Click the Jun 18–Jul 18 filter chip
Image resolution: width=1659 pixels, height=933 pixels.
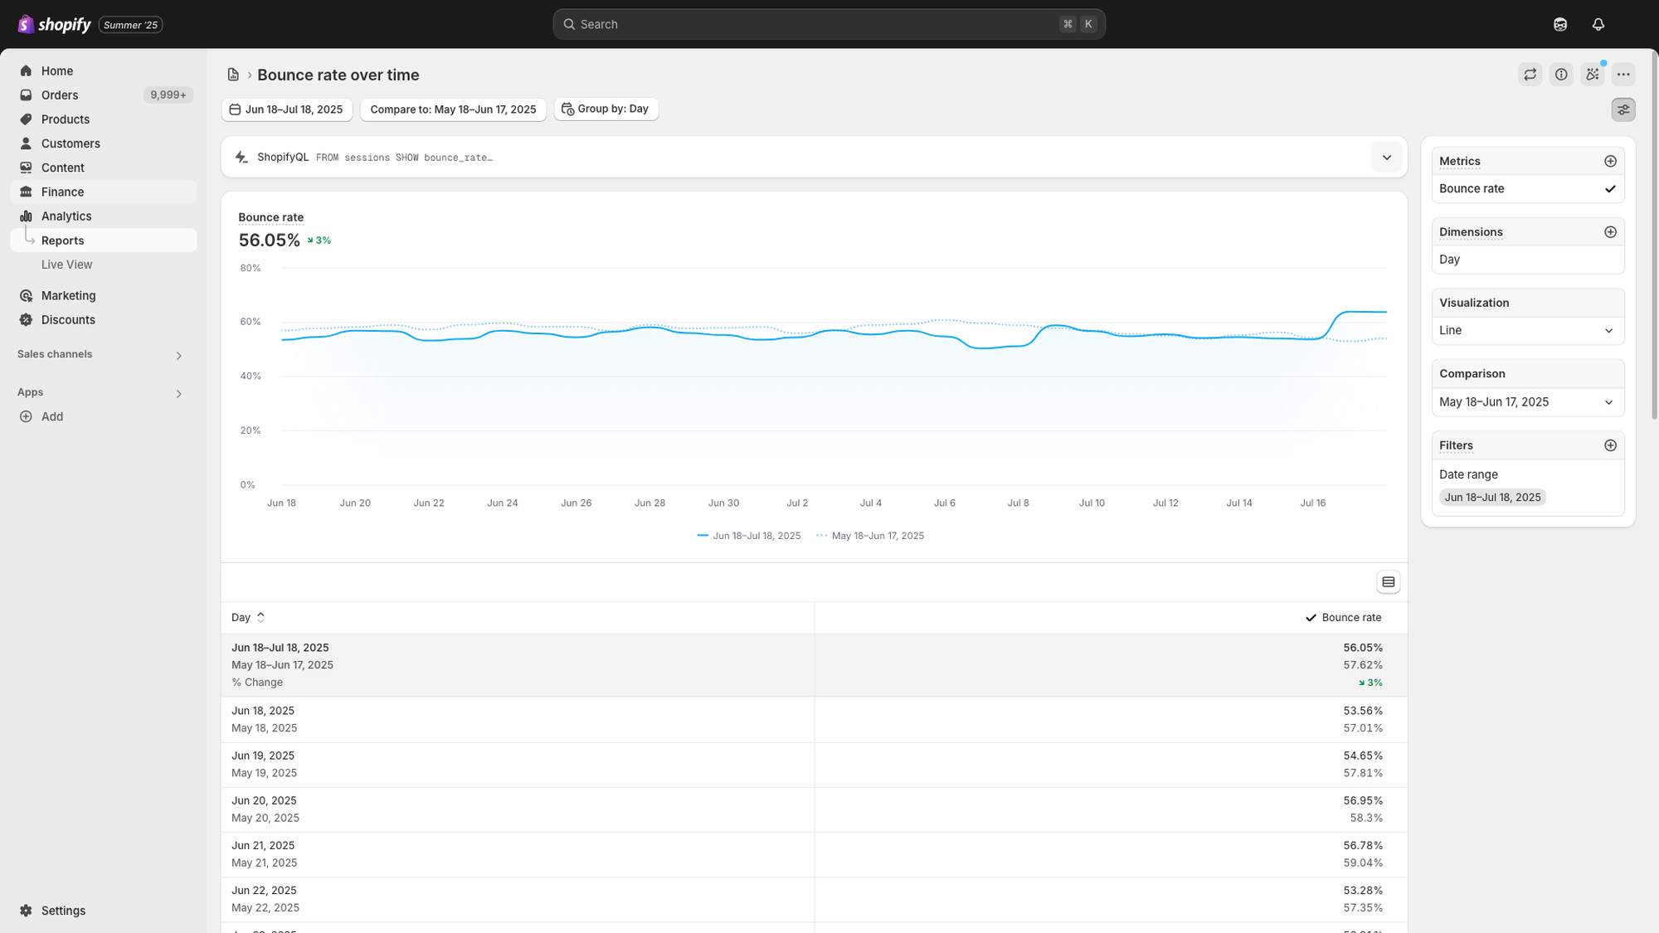(x=1492, y=498)
